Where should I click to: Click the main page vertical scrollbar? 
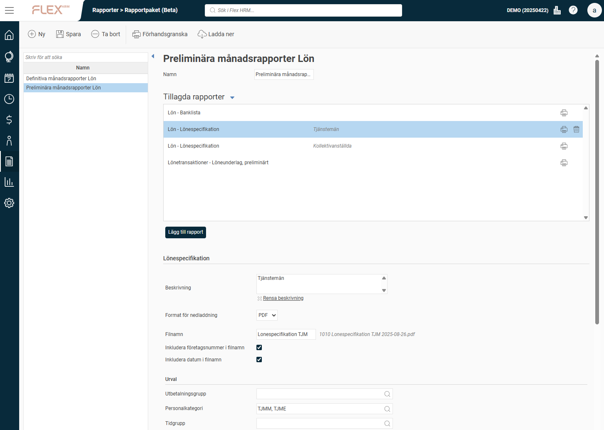click(597, 191)
